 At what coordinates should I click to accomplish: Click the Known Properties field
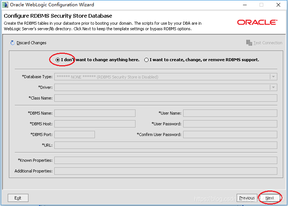click(x=166, y=160)
